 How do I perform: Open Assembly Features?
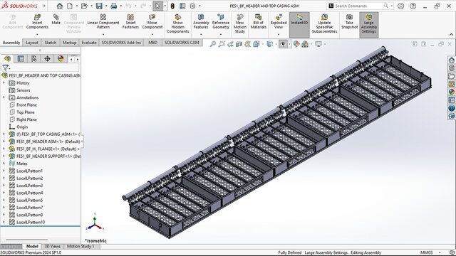(x=201, y=22)
